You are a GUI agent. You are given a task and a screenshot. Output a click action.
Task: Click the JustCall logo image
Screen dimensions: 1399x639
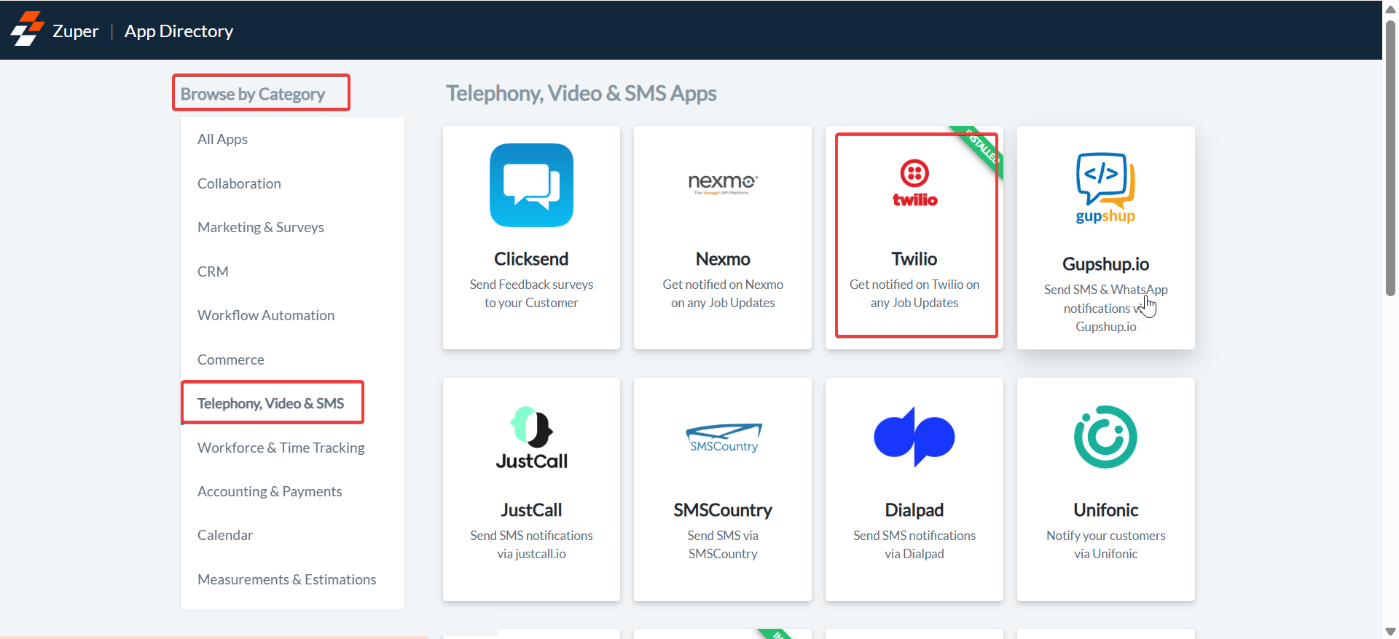(x=531, y=437)
